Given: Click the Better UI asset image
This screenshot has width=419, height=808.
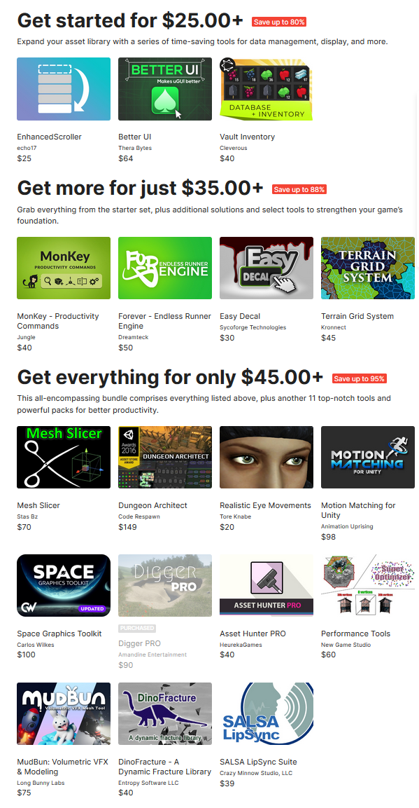Looking at the screenshot, I should (165, 88).
